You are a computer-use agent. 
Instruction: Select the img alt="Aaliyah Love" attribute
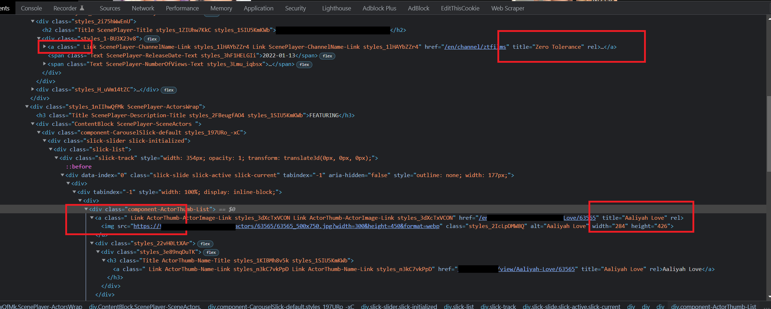[560, 226]
